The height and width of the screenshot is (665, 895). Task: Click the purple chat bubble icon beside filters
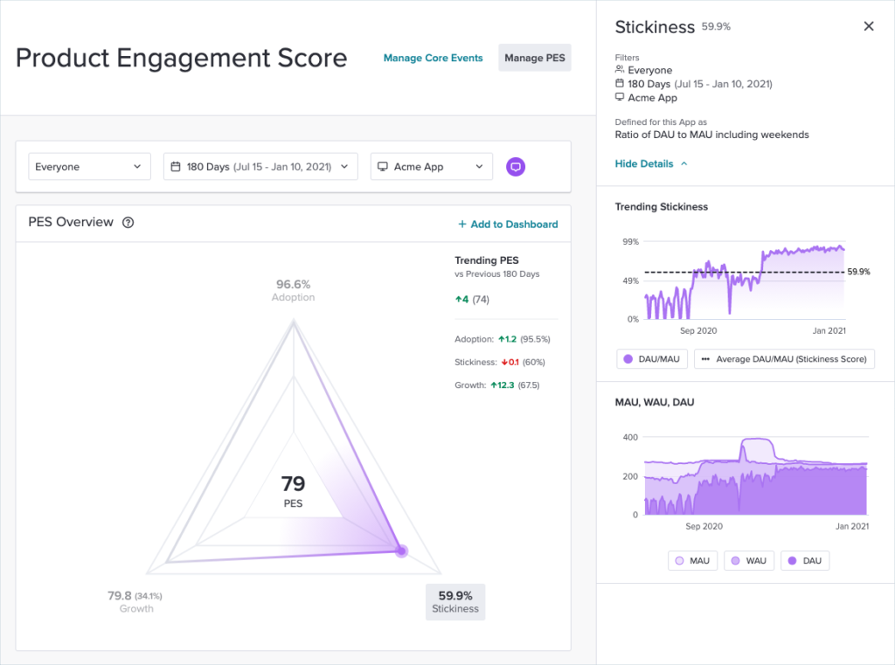(x=515, y=166)
